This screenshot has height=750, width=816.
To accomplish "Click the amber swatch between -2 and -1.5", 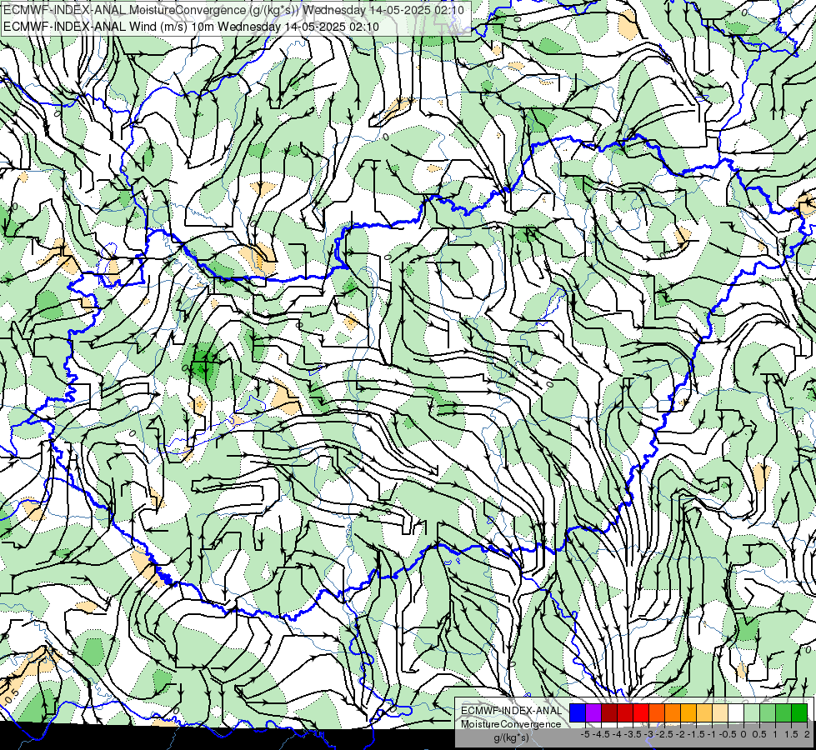I will (x=688, y=712).
